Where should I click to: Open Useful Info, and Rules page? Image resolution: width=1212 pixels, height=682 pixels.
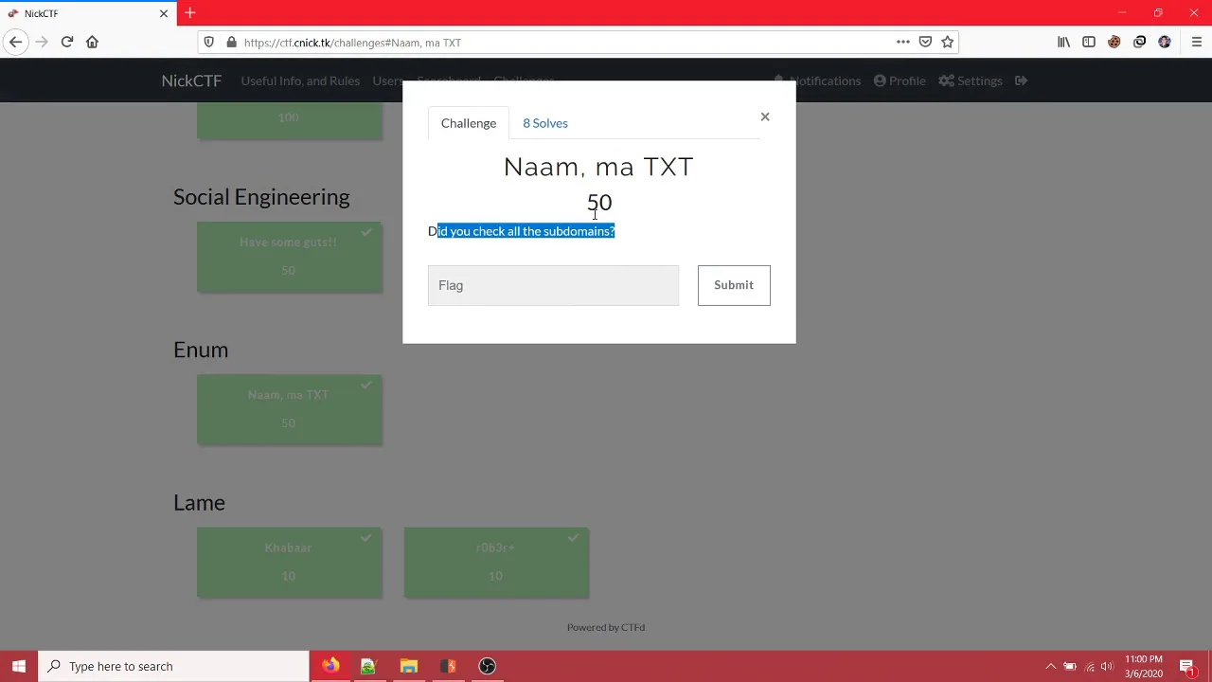[x=300, y=81]
